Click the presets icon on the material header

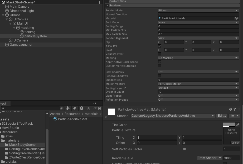(234, 109)
